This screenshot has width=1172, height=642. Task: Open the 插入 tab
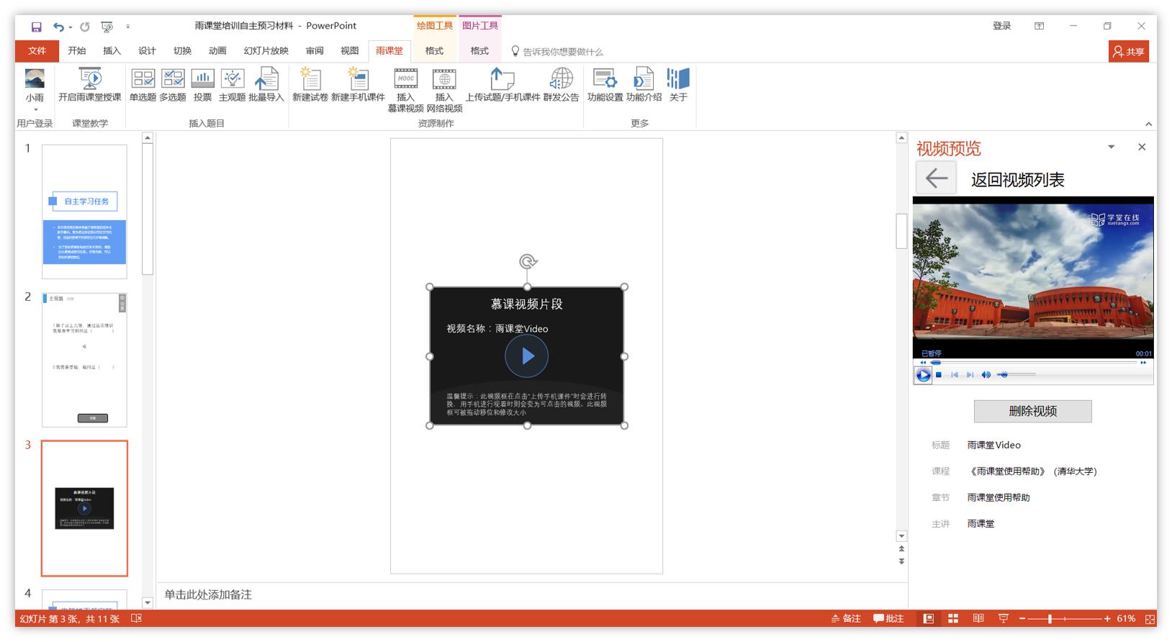pyautogui.click(x=112, y=50)
